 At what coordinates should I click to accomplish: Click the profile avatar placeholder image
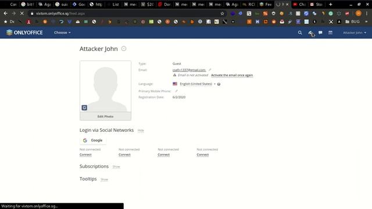[x=105, y=87]
